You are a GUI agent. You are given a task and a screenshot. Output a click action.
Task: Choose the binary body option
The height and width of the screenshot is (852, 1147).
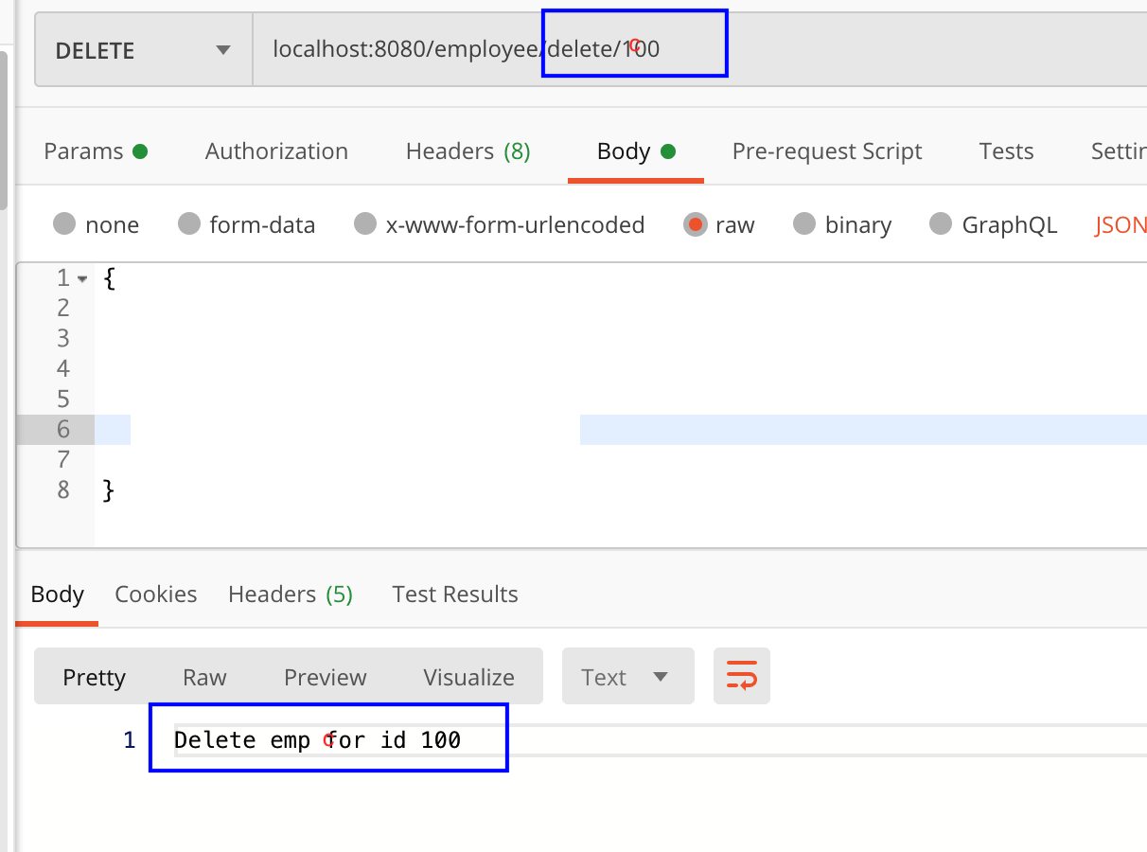[x=842, y=224]
